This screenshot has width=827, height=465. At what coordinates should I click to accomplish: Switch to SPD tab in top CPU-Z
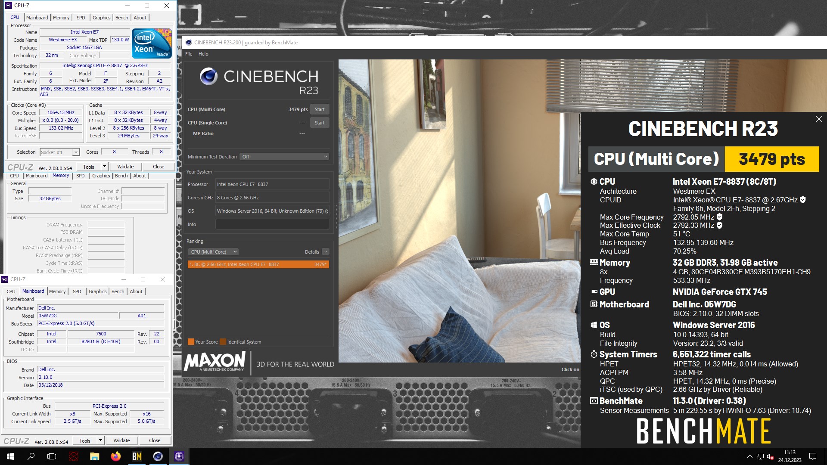coord(81,18)
